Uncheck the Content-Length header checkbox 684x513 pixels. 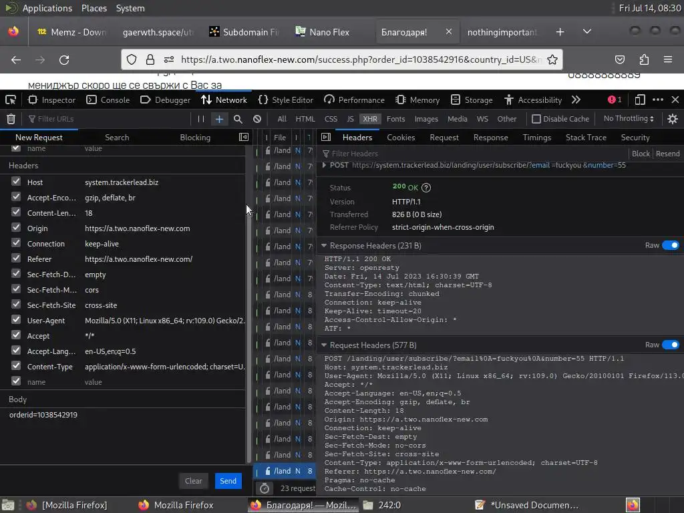tap(16, 212)
